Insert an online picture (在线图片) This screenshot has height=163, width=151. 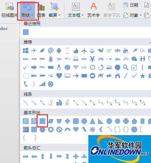tap(10, 10)
